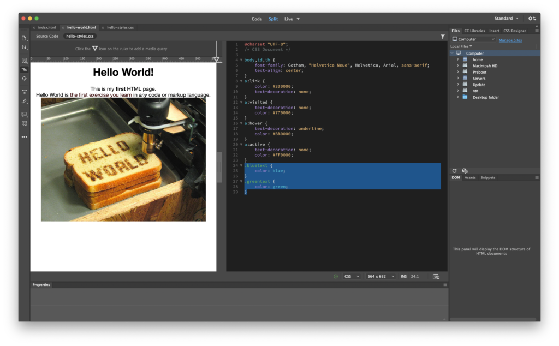559x346 pixels.
Task: Click the File Management arrows icon
Action: [x=24, y=47]
